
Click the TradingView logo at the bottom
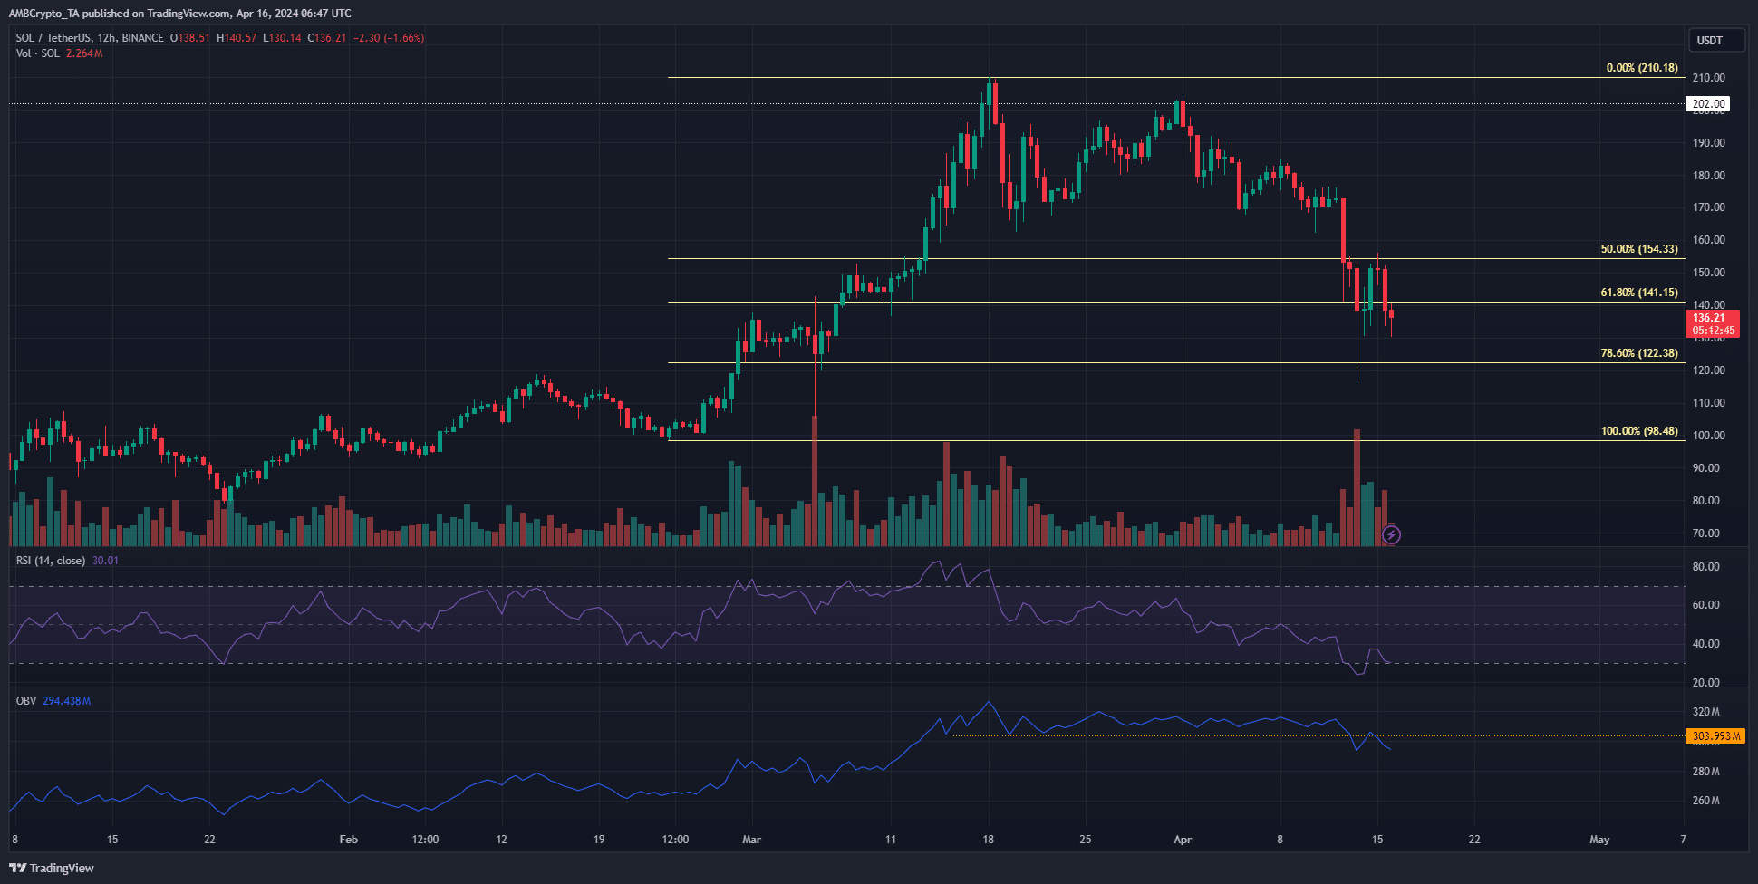pos(52,868)
